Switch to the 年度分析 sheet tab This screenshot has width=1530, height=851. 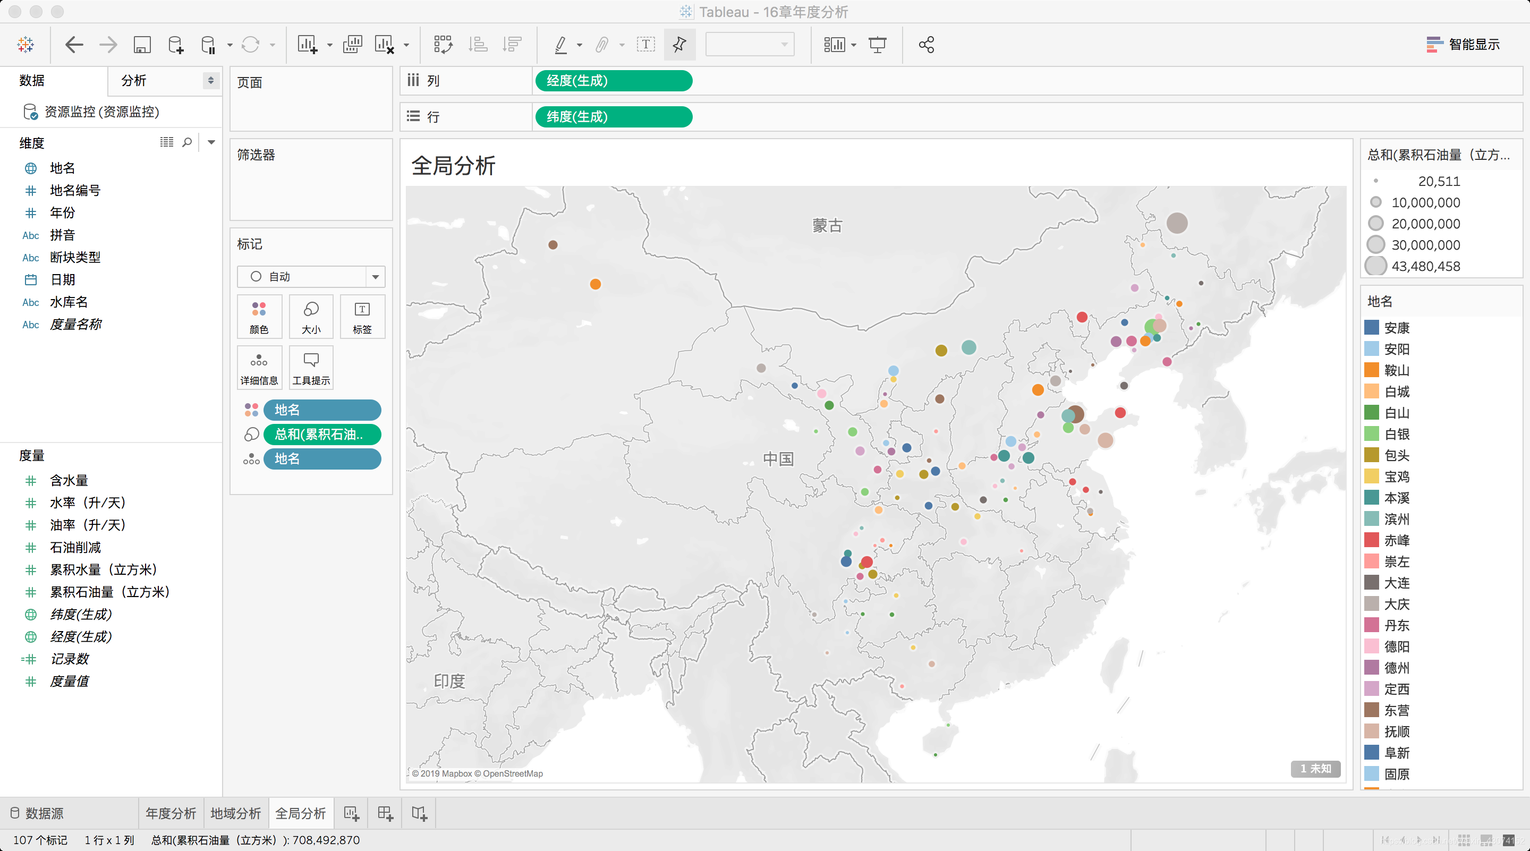(x=171, y=813)
